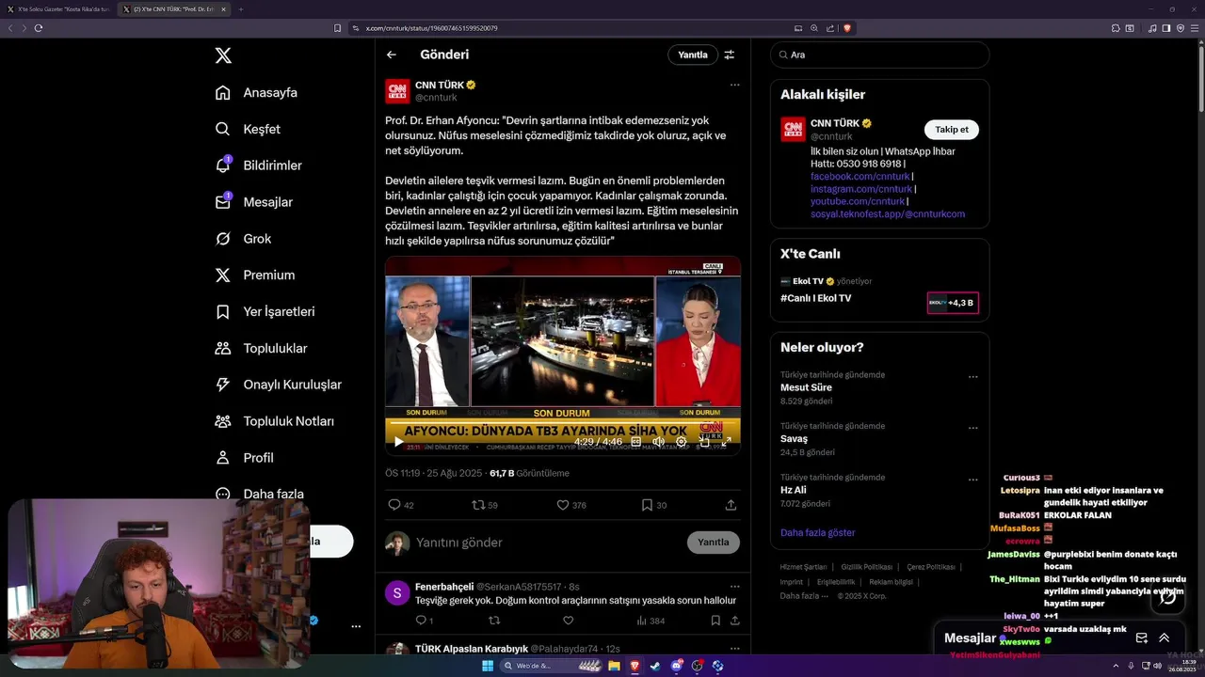Open options for Hz Ali trend

973,480
